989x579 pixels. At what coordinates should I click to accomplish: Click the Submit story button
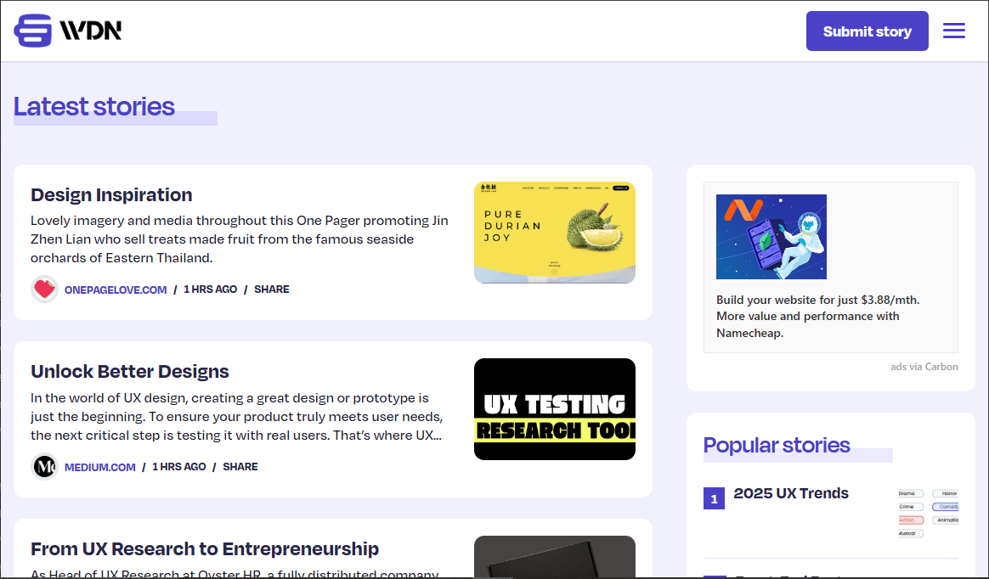pyautogui.click(x=867, y=31)
